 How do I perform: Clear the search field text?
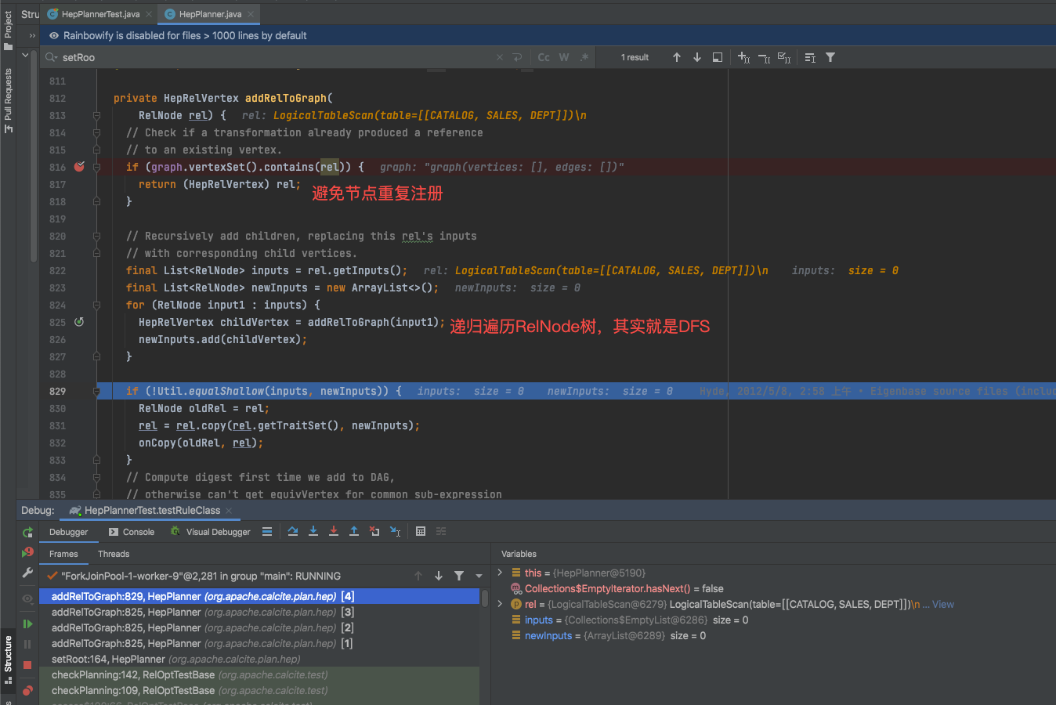tap(500, 57)
